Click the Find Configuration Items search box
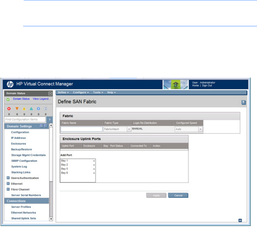This screenshot has height=227, width=257. pyautogui.click(x=25, y=120)
